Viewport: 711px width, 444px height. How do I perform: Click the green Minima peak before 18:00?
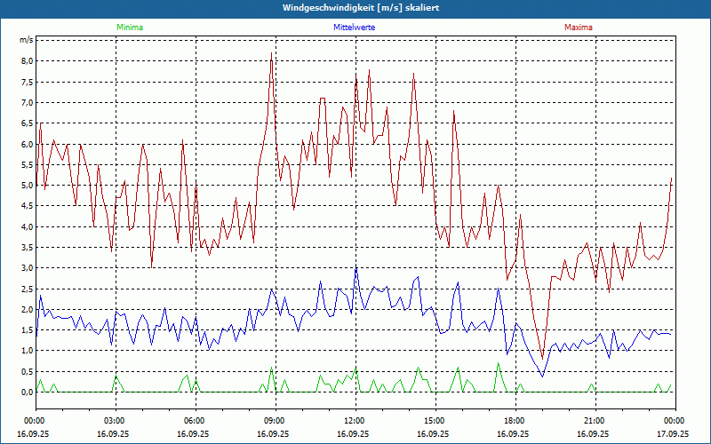coord(498,363)
